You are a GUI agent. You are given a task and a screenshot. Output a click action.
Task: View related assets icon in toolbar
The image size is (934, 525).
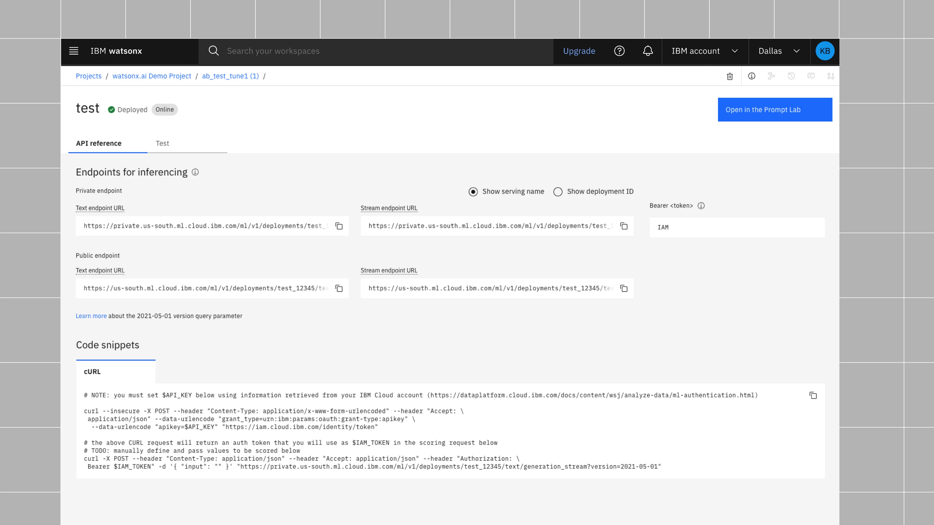click(x=772, y=76)
